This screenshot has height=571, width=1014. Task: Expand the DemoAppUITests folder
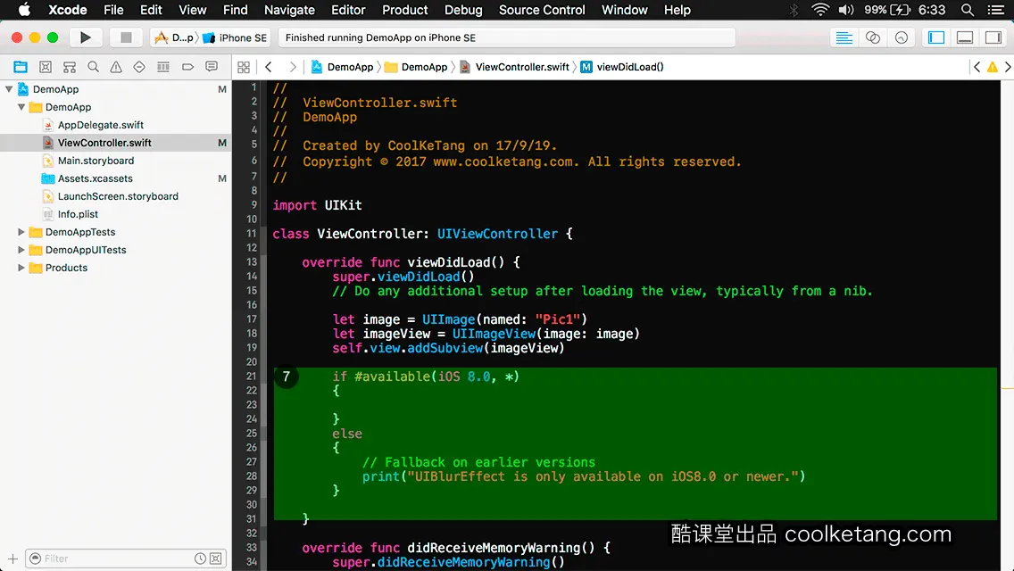pos(21,250)
